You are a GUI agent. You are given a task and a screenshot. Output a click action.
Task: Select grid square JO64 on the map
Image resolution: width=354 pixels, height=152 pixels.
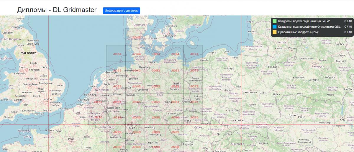click(x=175, y=54)
